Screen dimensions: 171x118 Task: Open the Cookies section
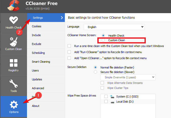point(46,26)
